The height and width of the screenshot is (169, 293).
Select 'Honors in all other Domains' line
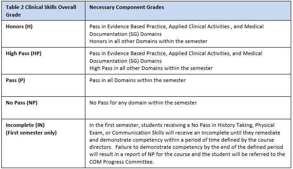pyautogui.click(x=148, y=41)
